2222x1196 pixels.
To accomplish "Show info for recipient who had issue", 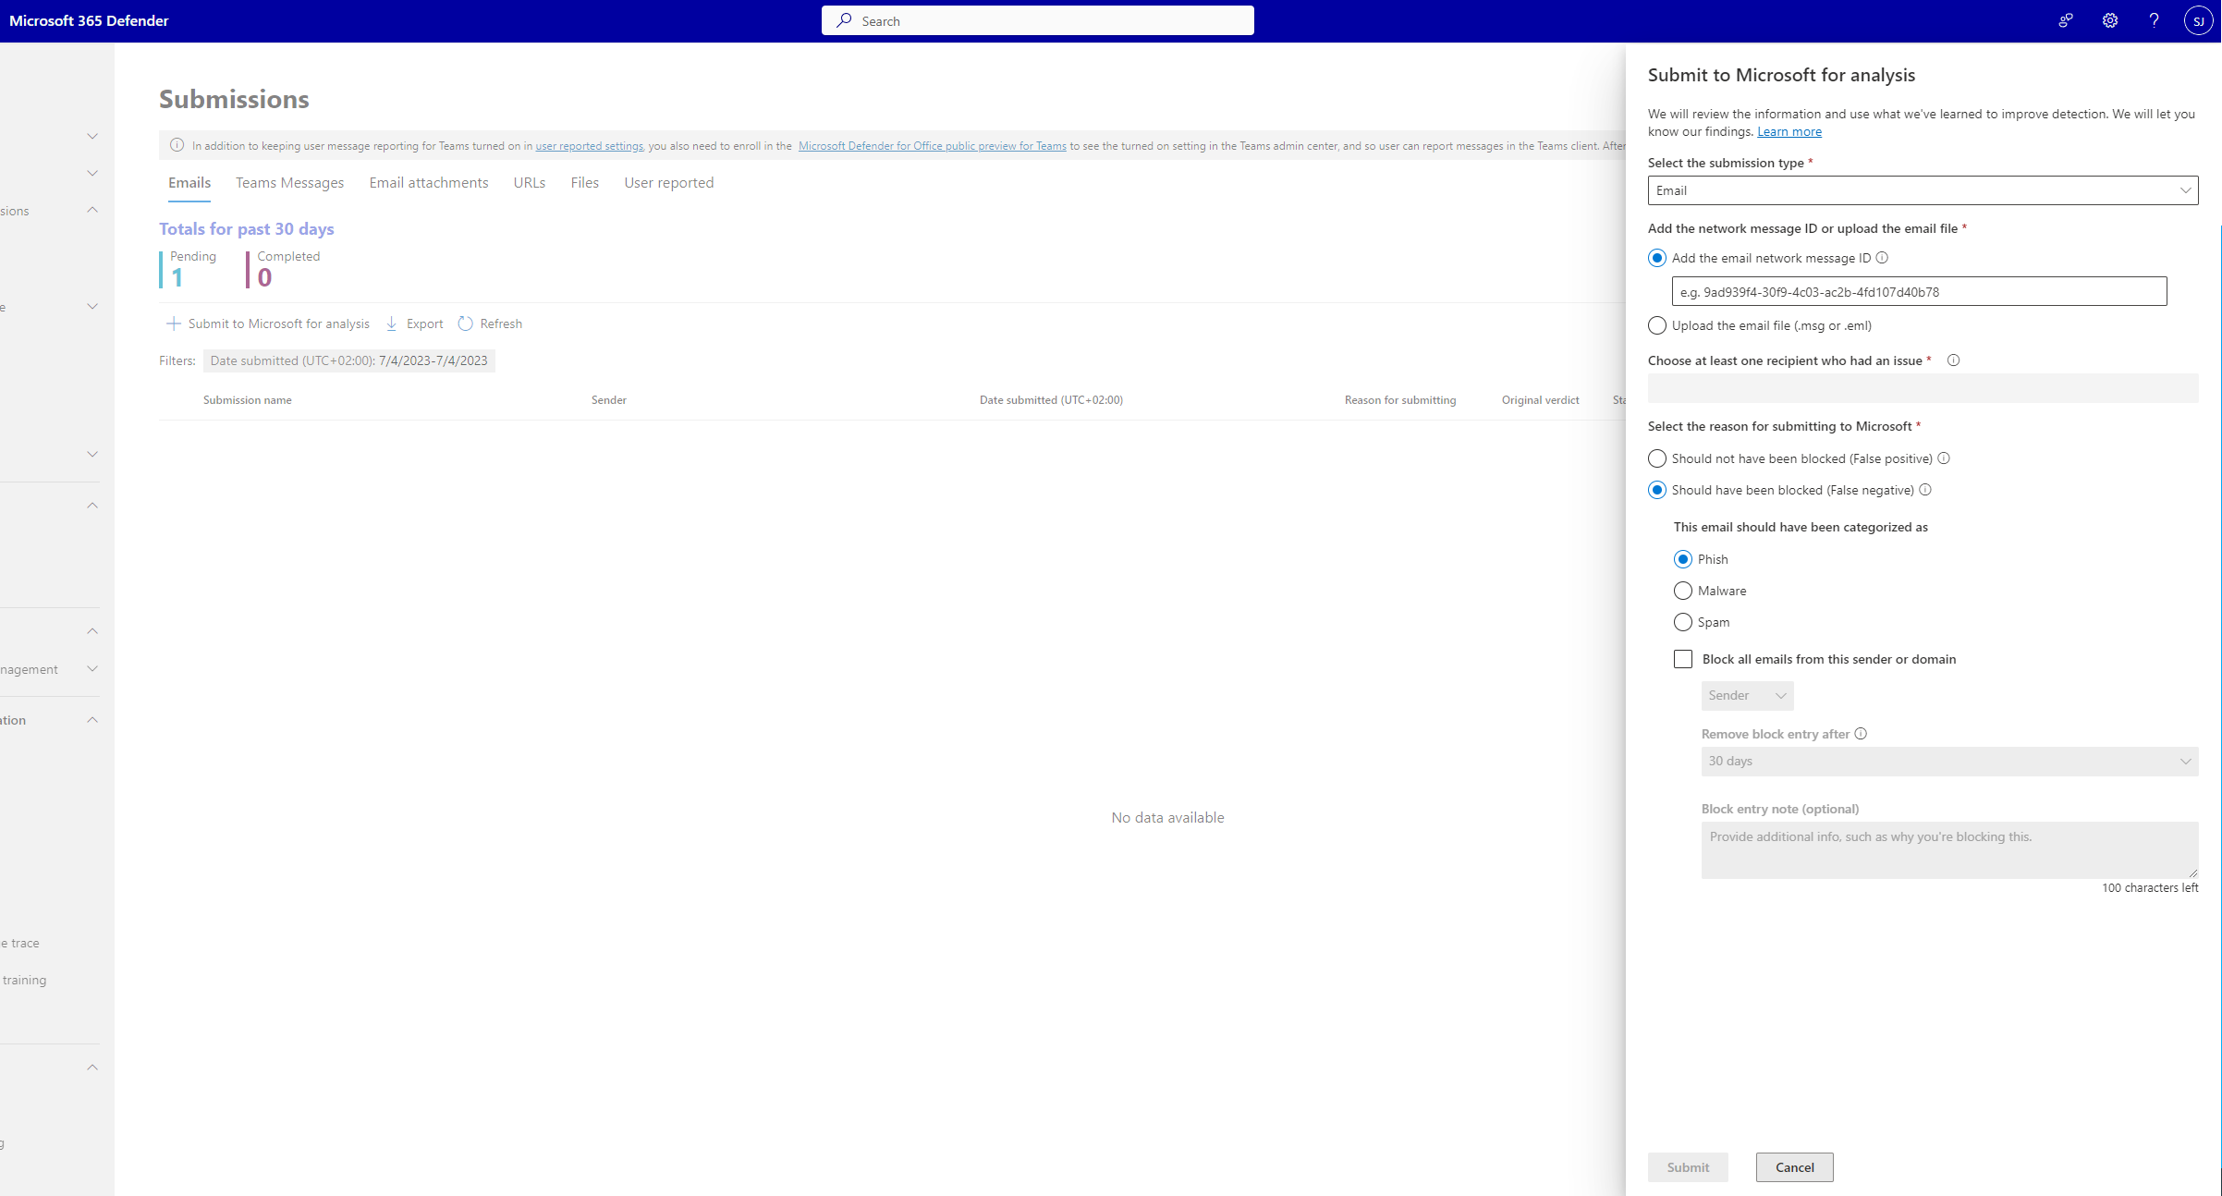I will click(x=1953, y=360).
